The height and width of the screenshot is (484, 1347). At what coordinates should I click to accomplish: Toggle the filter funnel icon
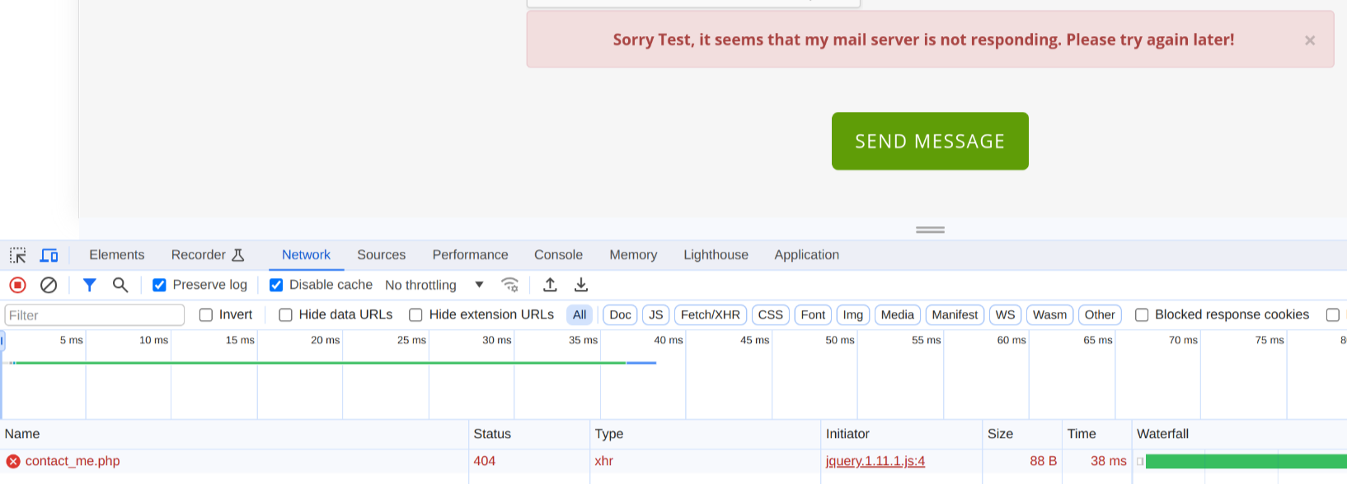(90, 285)
